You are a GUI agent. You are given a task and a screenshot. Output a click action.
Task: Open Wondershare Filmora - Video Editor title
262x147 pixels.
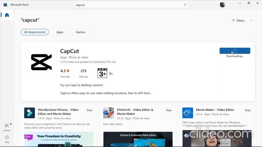[58, 111]
